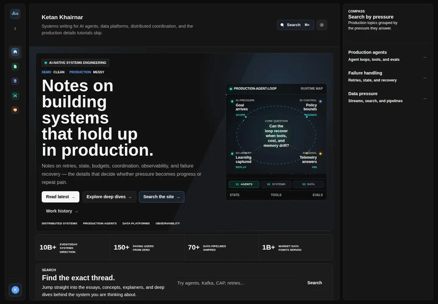The image size is (438, 304).
Task: Click the arrow beside Failure handling
Action: [425, 78]
